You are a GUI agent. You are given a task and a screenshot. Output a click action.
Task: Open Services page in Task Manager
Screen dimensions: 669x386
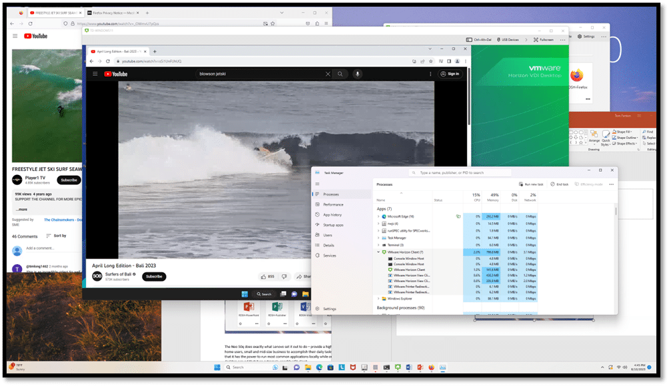click(329, 256)
